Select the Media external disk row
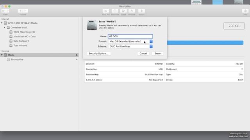Screen dimensions: 250x140 click(x=39, y=55)
